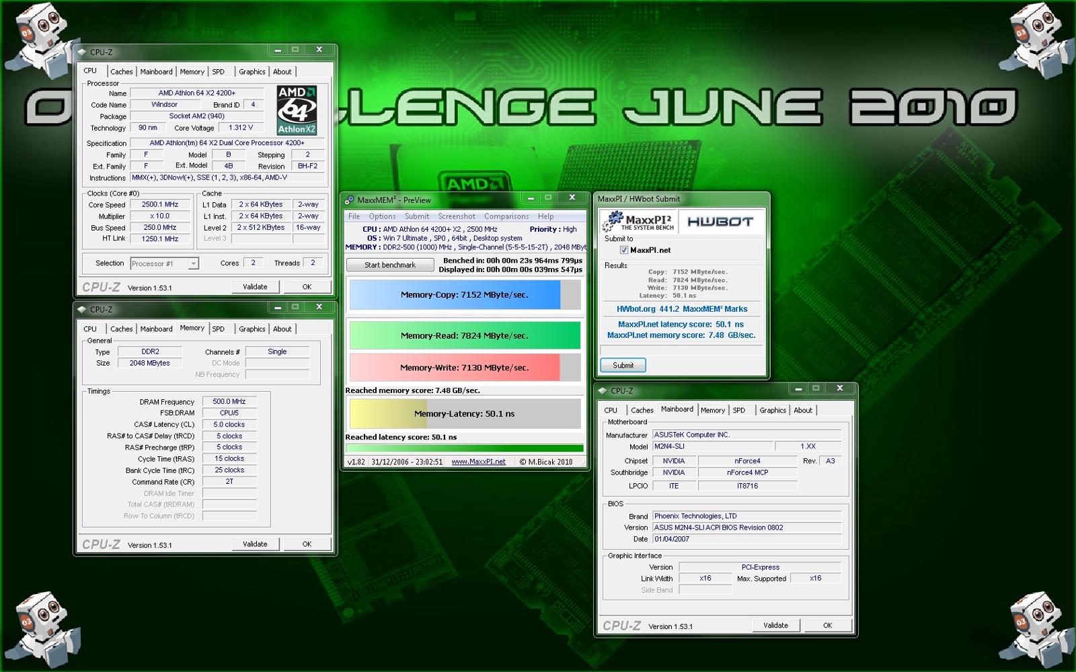Click the Memory-Read 7824 MByte/sec bar
The height and width of the screenshot is (672, 1076).
pos(465,335)
